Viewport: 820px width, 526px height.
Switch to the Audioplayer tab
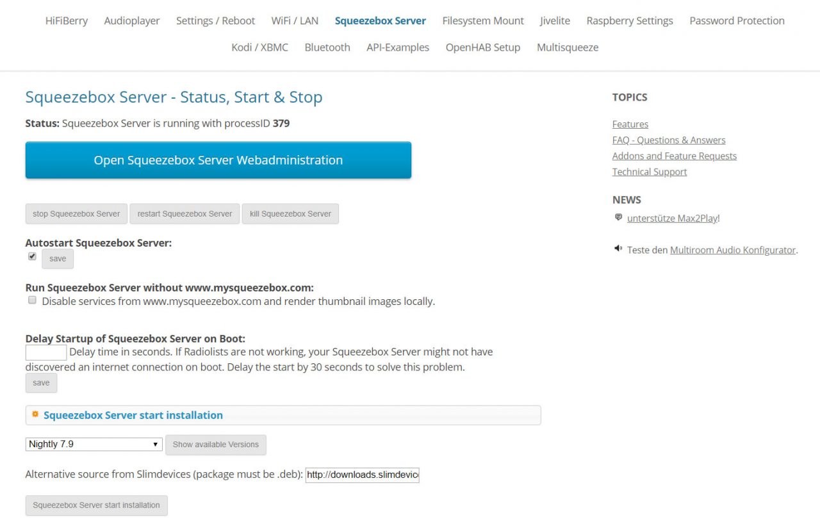[x=132, y=21]
